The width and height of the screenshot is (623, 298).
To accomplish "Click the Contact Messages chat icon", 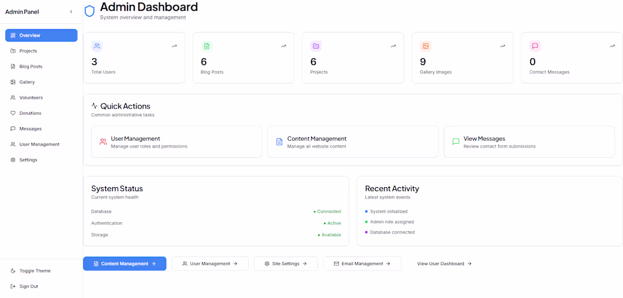I will point(535,46).
